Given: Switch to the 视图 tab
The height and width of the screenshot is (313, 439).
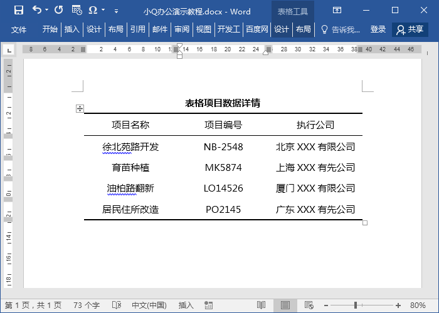Looking at the screenshot, I should (x=204, y=29).
